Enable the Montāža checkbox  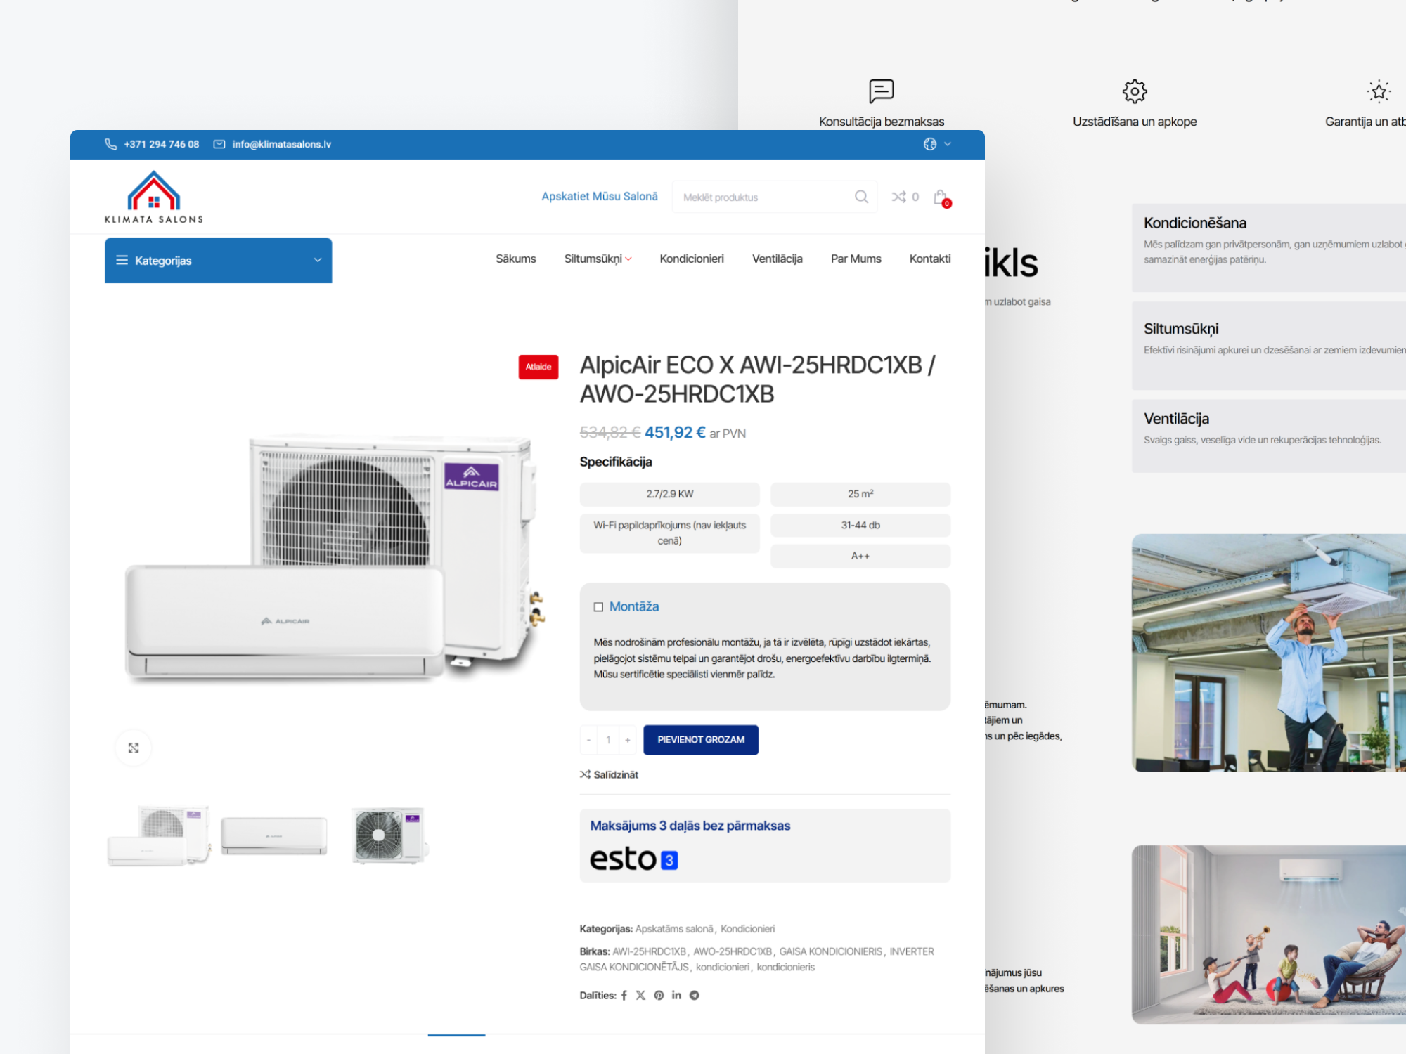pos(598,606)
